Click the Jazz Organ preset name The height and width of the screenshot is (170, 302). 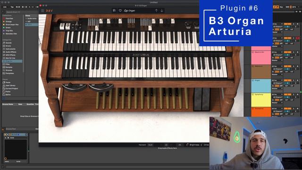(x=130, y=10)
